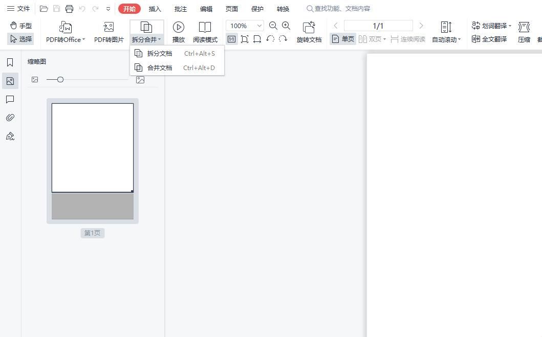Go to the next page arrow
This screenshot has width=542, height=337.
421,26
